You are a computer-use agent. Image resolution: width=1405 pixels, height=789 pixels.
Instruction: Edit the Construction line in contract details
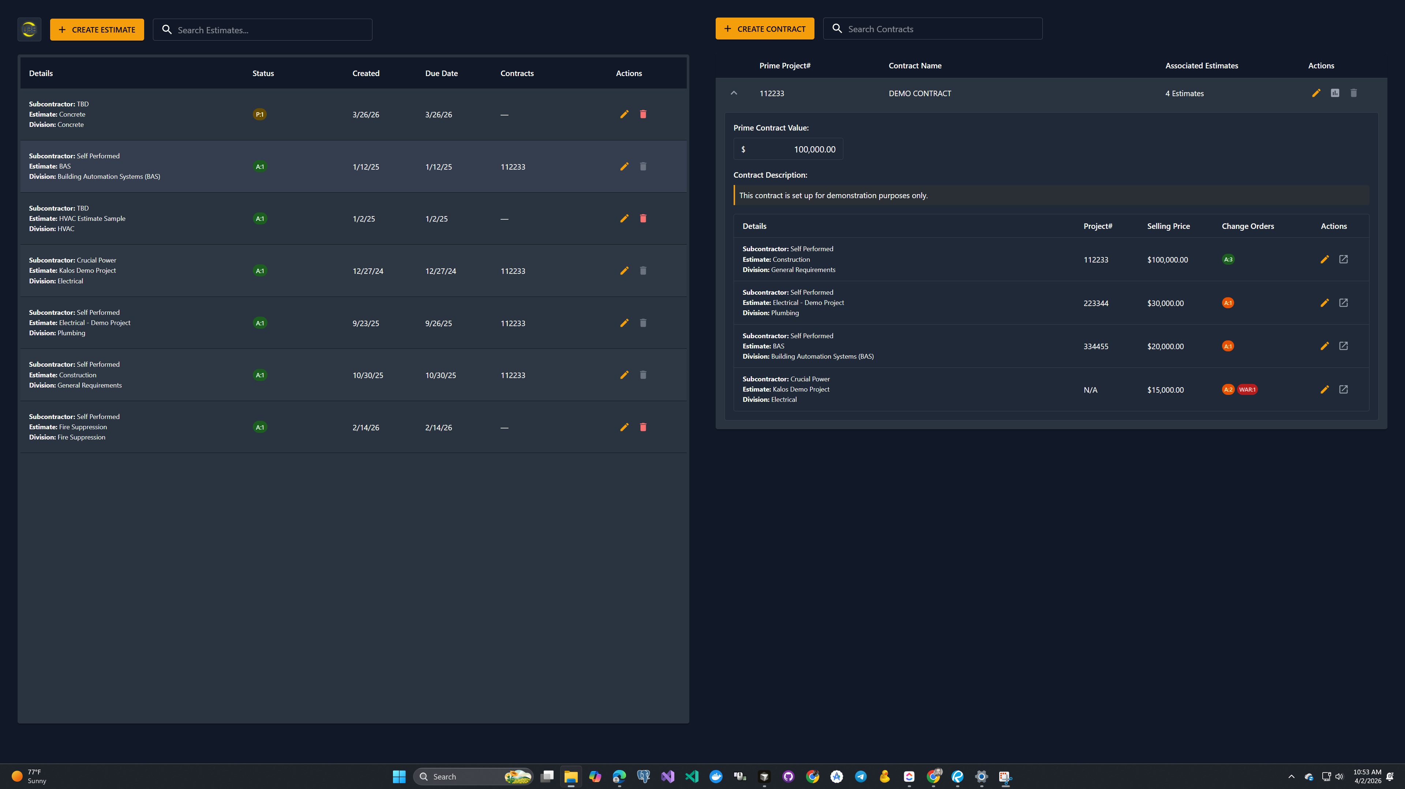(1325, 259)
